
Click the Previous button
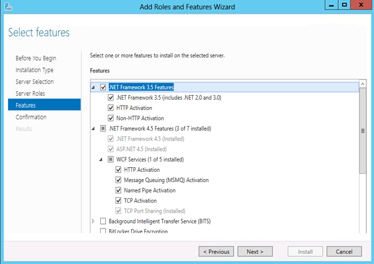(216, 252)
